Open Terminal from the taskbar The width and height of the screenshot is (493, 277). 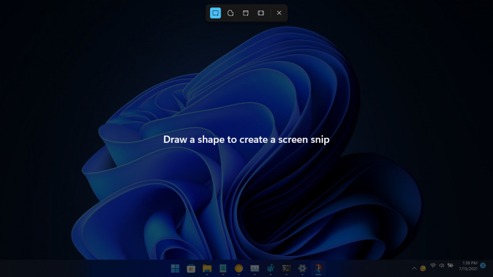tap(287, 268)
